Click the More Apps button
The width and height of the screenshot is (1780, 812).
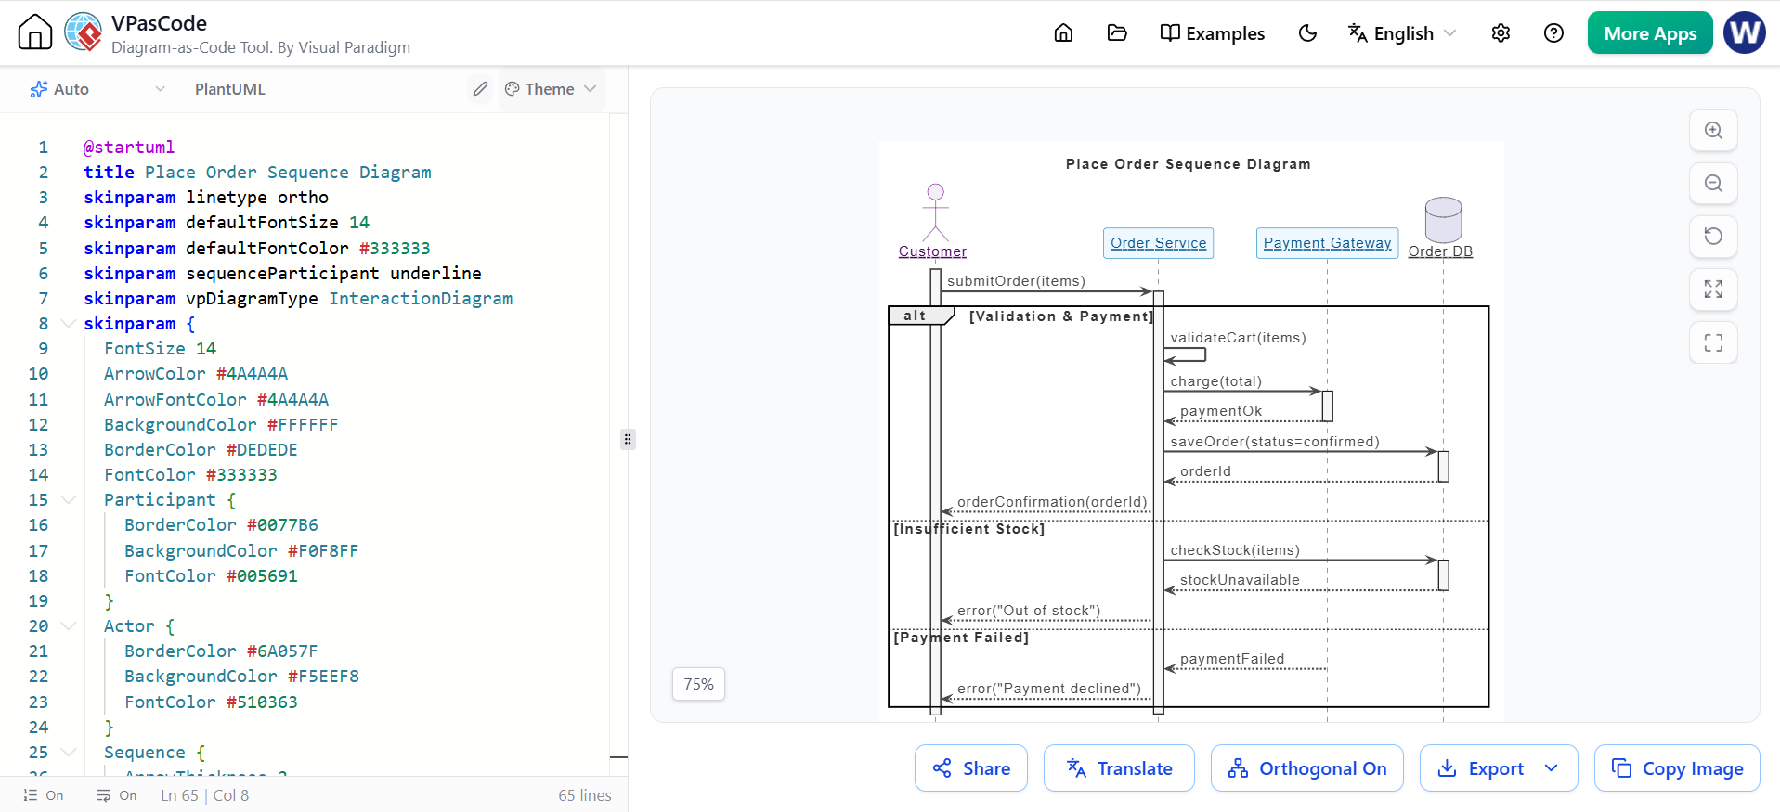[x=1650, y=33]
